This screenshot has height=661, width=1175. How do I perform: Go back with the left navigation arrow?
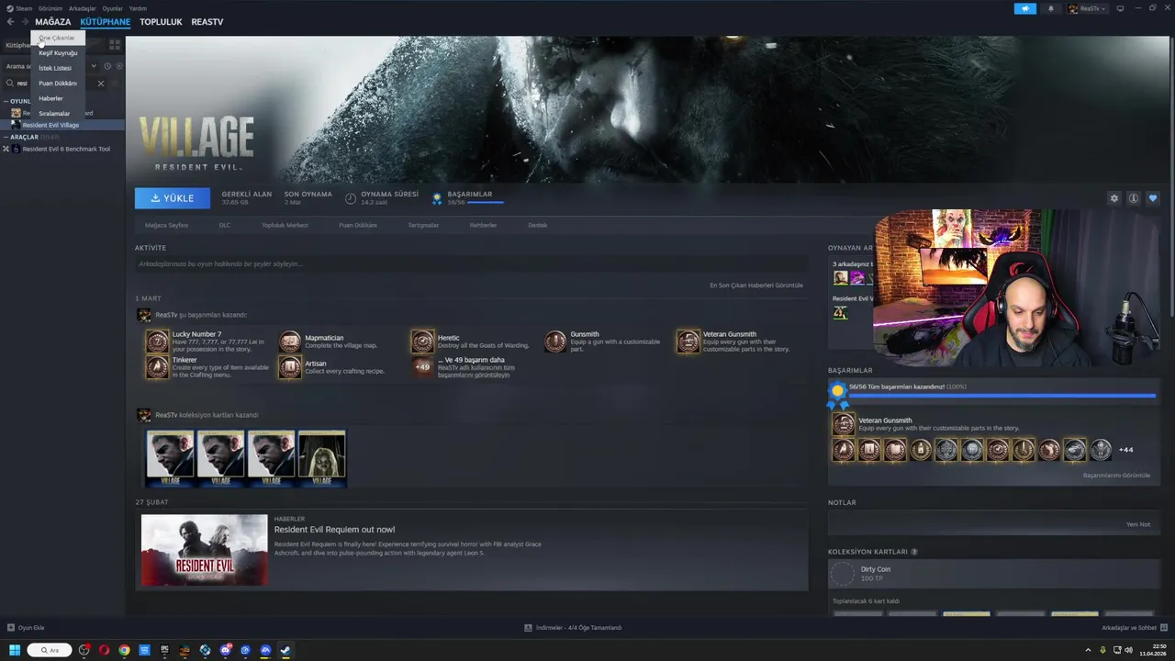[11, 21]
